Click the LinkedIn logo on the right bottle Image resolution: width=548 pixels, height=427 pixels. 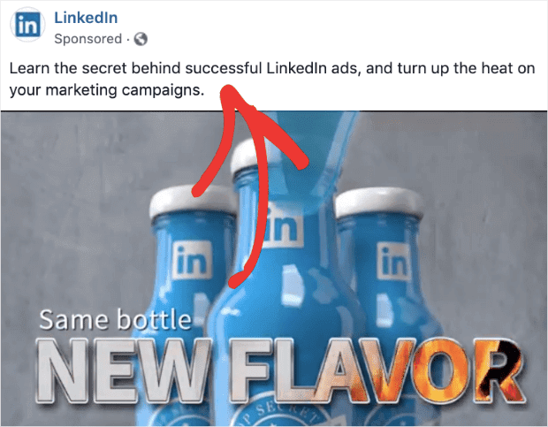[394, 262]
